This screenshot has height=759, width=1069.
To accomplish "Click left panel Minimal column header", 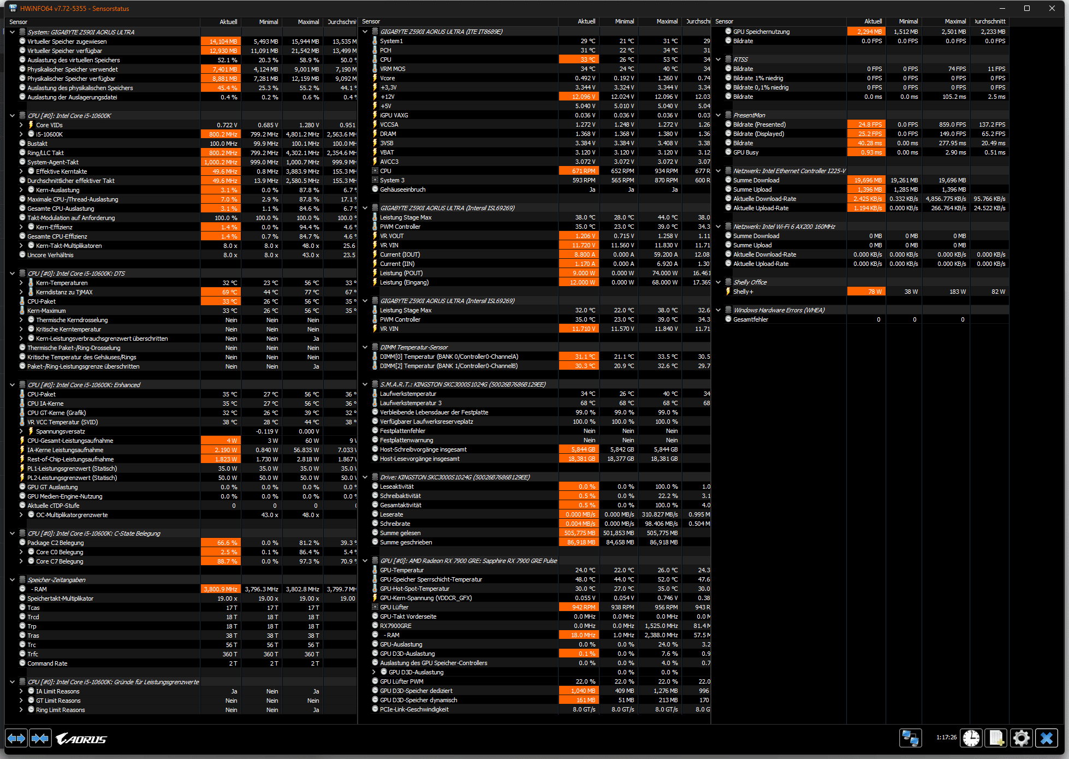I will coord(261,22).
